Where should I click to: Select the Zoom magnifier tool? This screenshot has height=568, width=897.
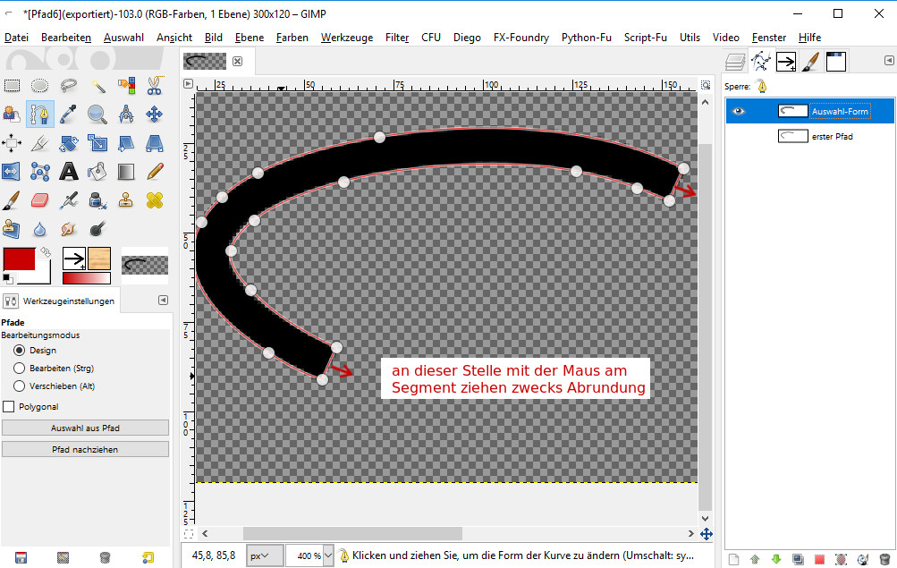click(x=97, y=114)
